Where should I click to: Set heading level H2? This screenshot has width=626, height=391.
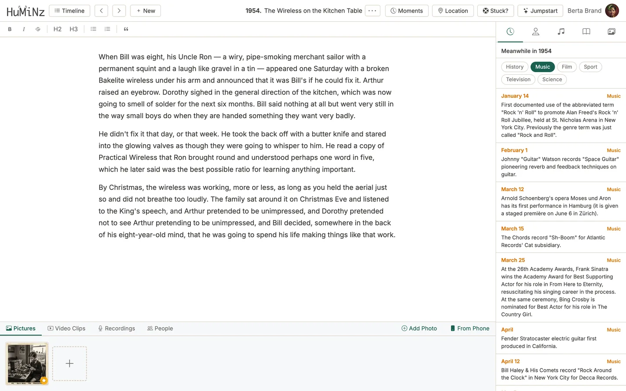point(57,29)
